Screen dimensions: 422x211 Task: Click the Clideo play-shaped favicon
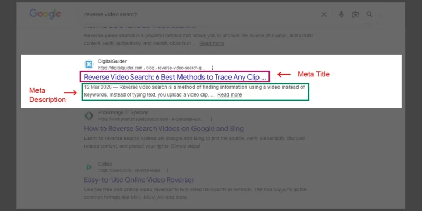[89, 167]
